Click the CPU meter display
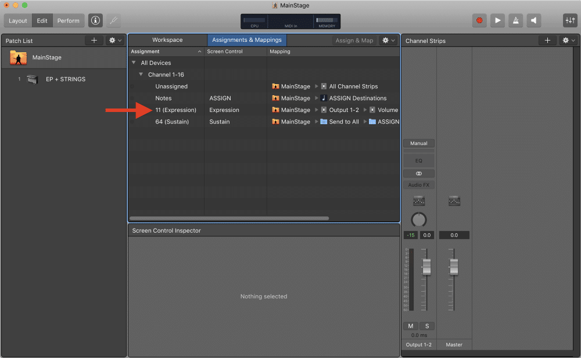 254,21
